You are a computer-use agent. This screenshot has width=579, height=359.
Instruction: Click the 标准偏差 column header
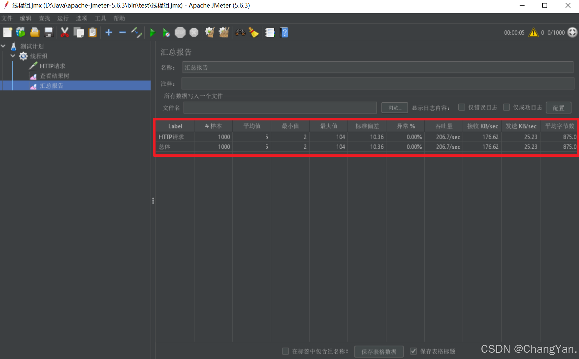click(367, 126)
